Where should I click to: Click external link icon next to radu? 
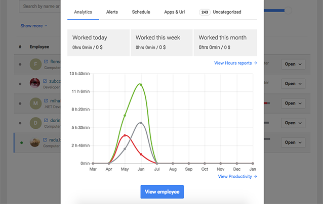45,140
